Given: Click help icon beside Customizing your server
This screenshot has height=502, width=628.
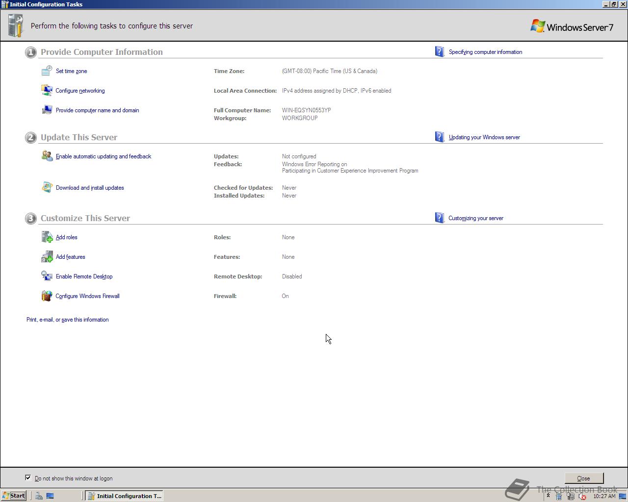Looking at the screenshot, I should pos(440,218).
